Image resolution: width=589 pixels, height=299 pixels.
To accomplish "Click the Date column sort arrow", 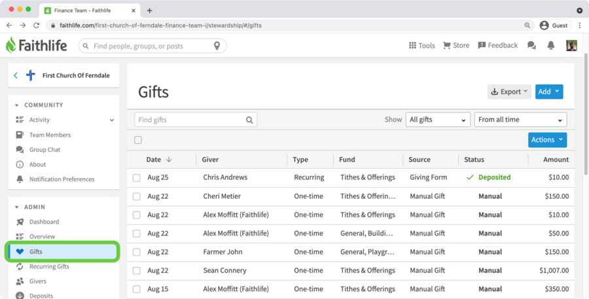I will [169, 160].
